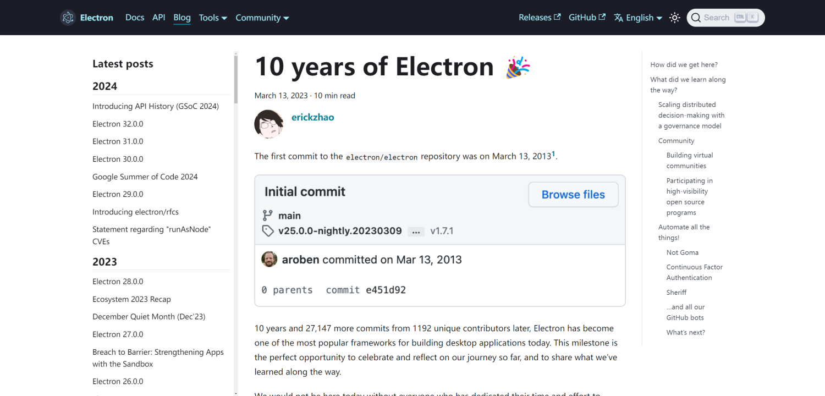Open the search with the magnifier icon

pos(696,17)
